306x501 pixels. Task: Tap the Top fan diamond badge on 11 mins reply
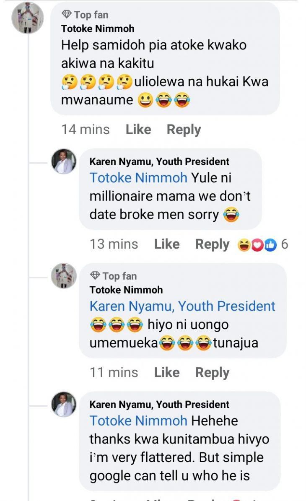[96, 276]
